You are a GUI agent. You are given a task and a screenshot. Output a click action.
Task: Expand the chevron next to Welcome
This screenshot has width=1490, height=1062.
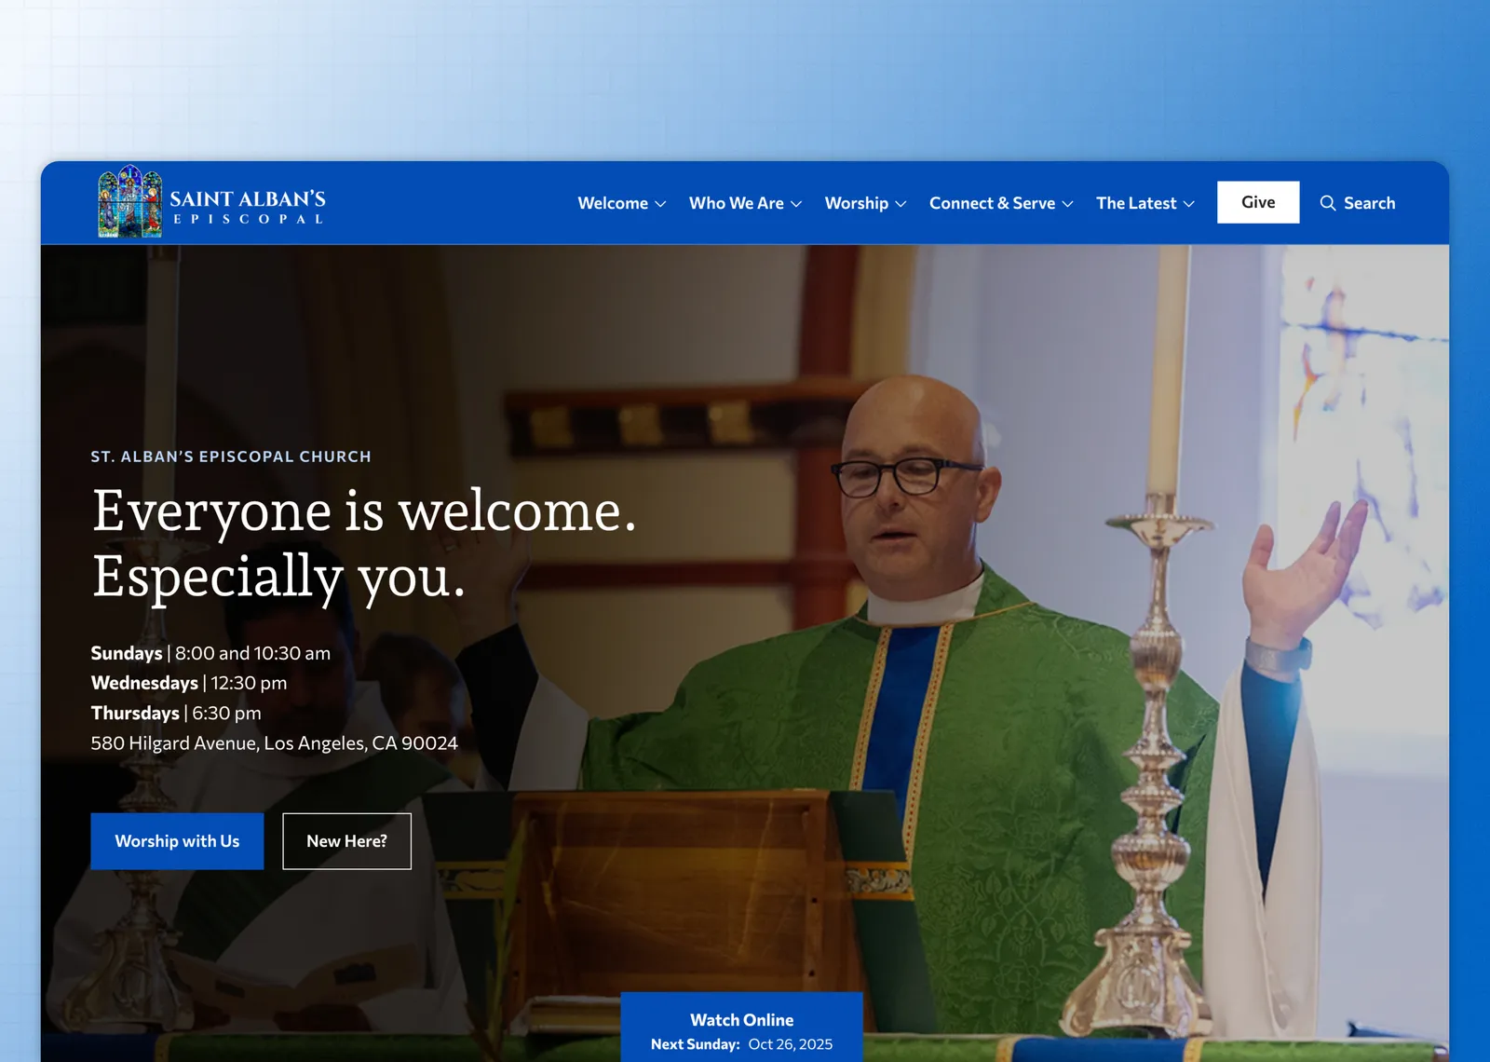coord(661,204)
